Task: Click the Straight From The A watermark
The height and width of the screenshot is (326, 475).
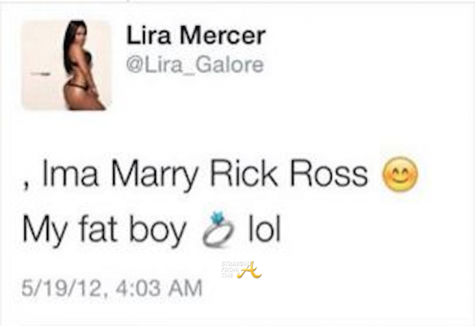Action: [x=241, y=269]
